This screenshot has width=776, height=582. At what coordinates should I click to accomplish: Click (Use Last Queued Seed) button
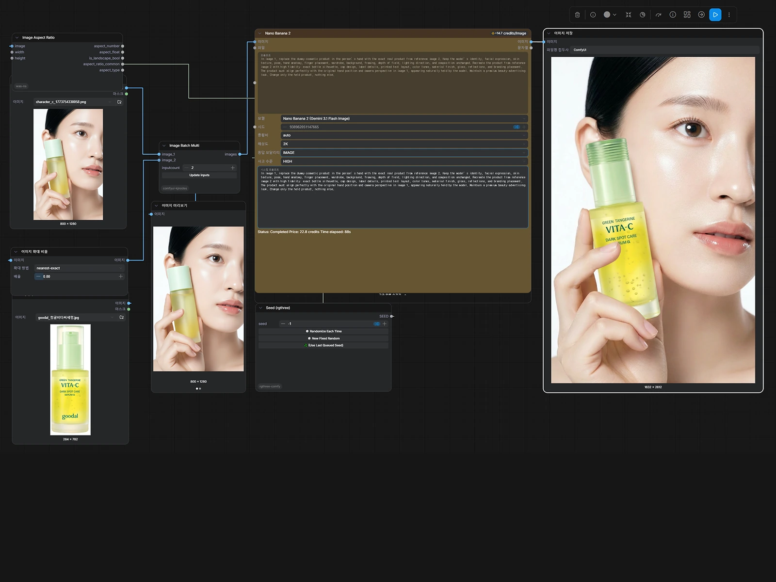coord(323,345)
